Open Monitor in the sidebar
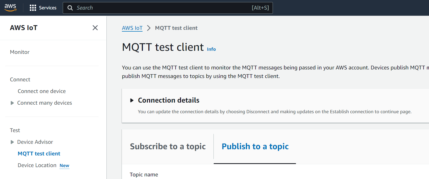429x179 pixels. pyautogui.click(x=20, y=52)
